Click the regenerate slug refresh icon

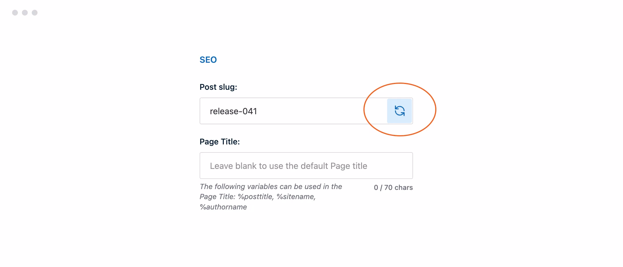(399, 111)
